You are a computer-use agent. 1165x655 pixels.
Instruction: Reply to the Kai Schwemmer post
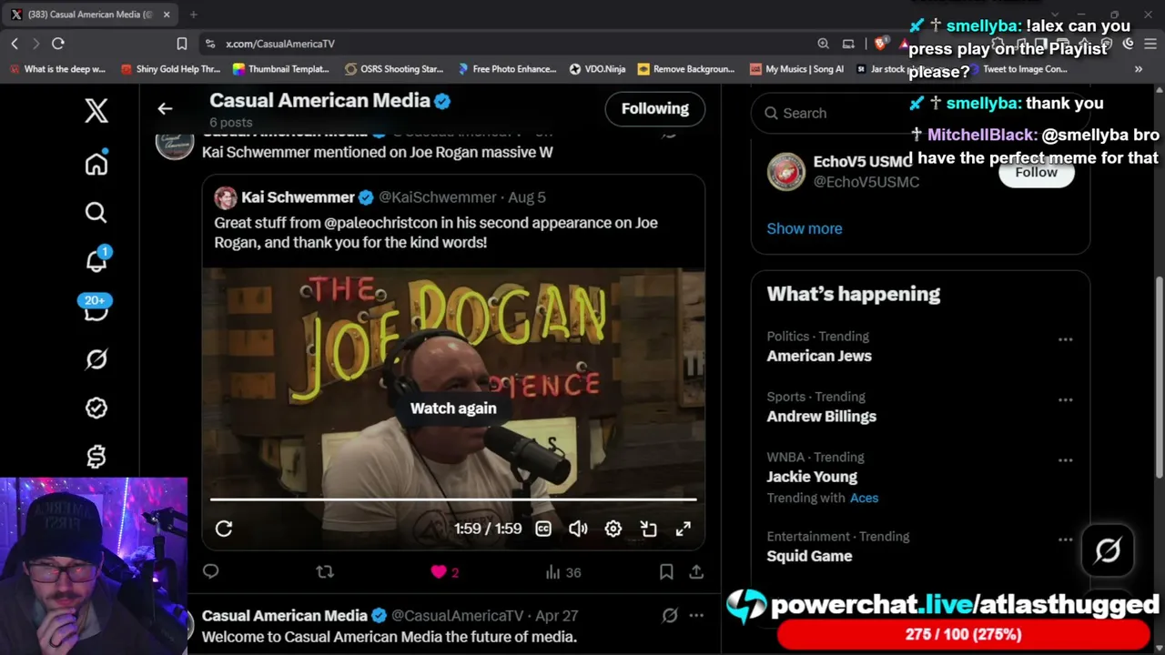(211, 571)
